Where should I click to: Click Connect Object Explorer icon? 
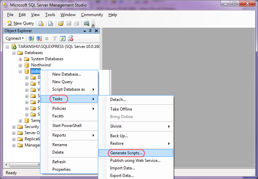[x=31, y=38]
